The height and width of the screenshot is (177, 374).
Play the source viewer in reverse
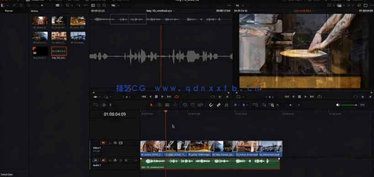(x=150, y=96)
